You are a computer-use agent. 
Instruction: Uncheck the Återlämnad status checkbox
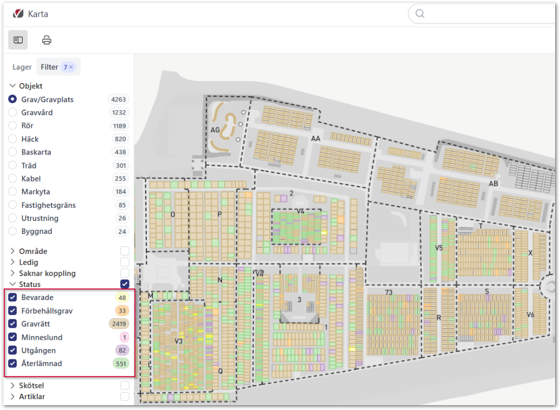[12, 364]
